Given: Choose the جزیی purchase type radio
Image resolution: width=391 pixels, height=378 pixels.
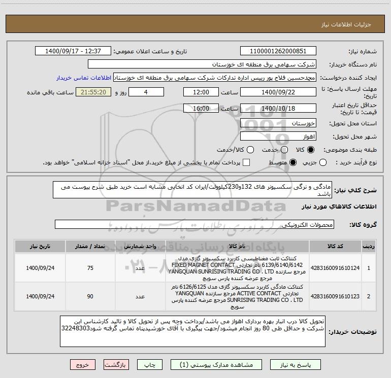Looking at the screenshot, I should (x=323, y=162).
